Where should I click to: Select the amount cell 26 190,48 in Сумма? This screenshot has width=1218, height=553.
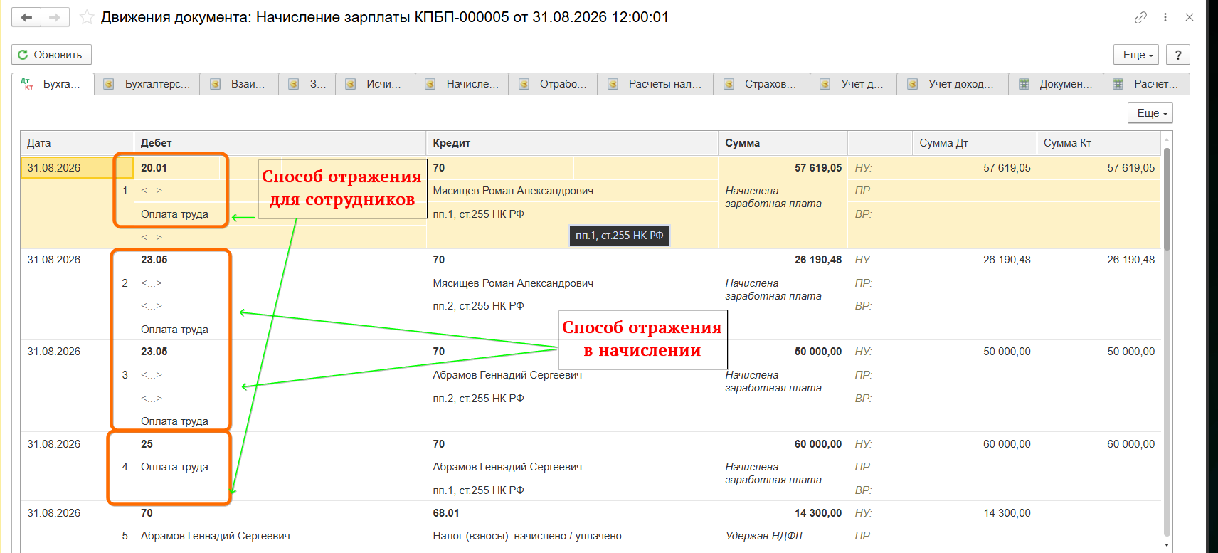tap(818, 260)
